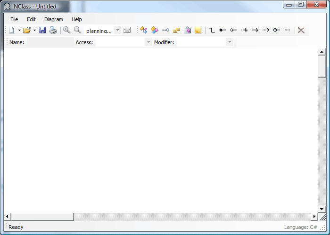Add a new delegate with the delegate icon
The width and height of the screenshot is (330, 235).
187,30
